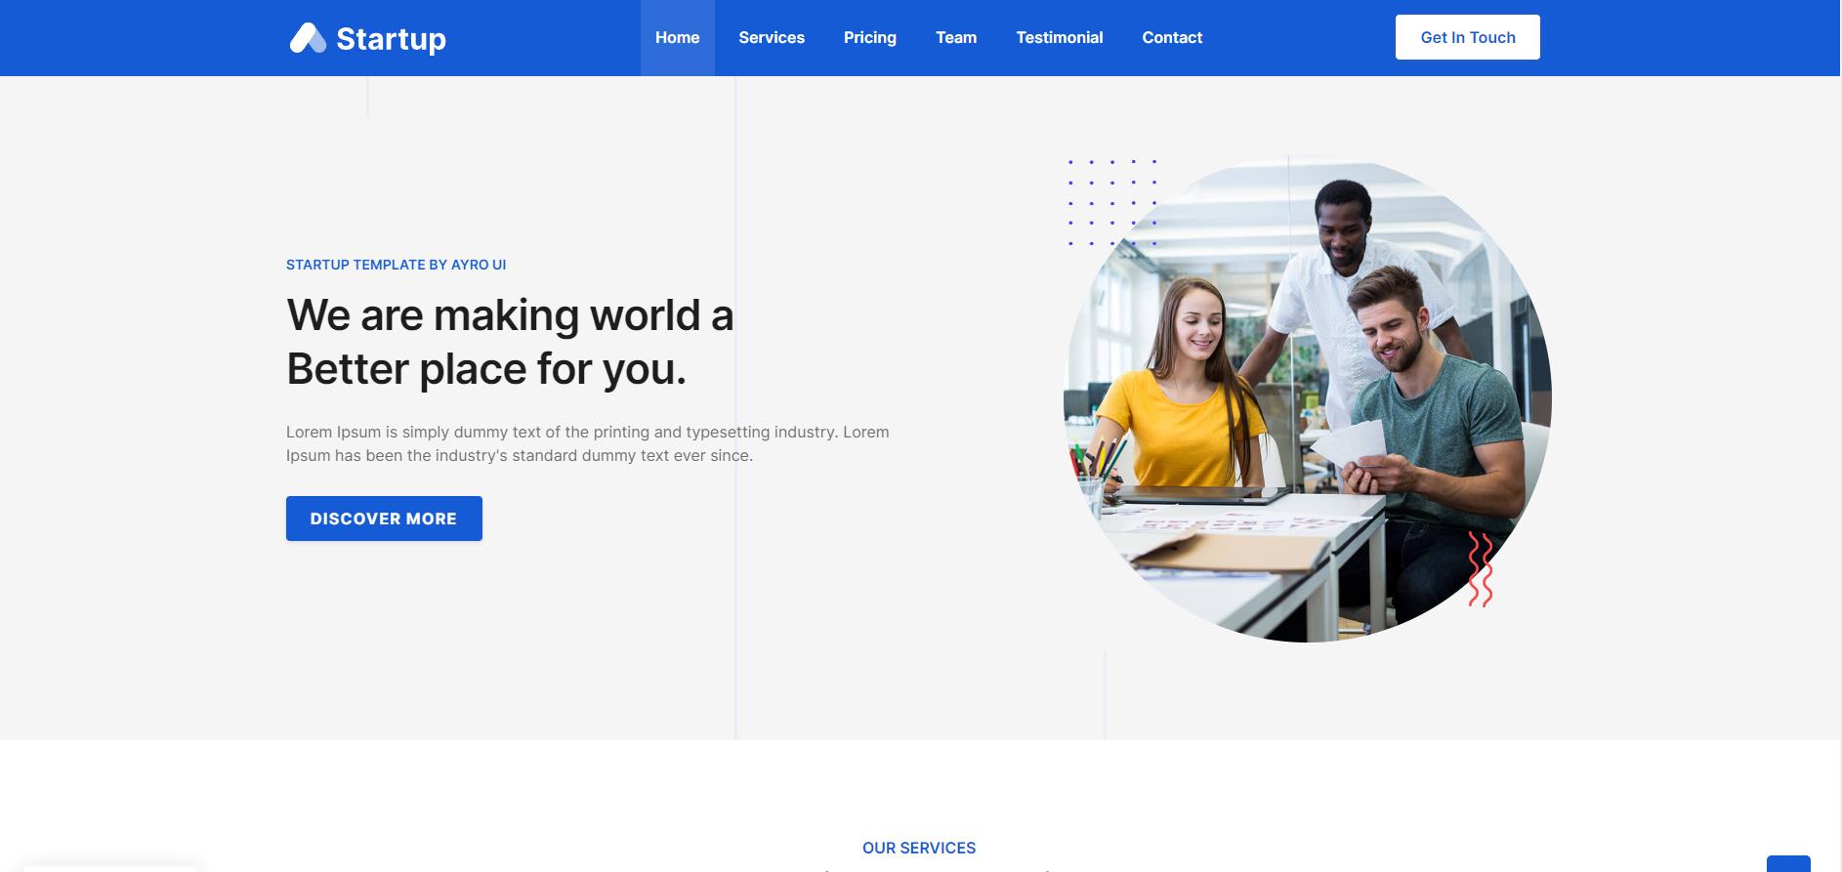This screenshot has height=872, width=1842.
Task: Click the scroll-to-top button at bottom right
Action: click(1788, 863)
